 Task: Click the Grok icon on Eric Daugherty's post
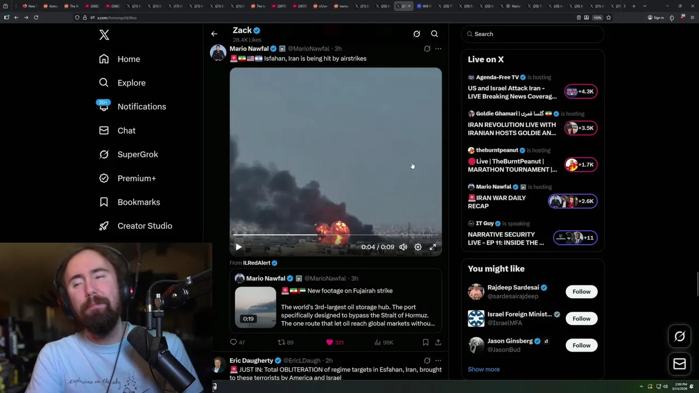click(427, 361)
